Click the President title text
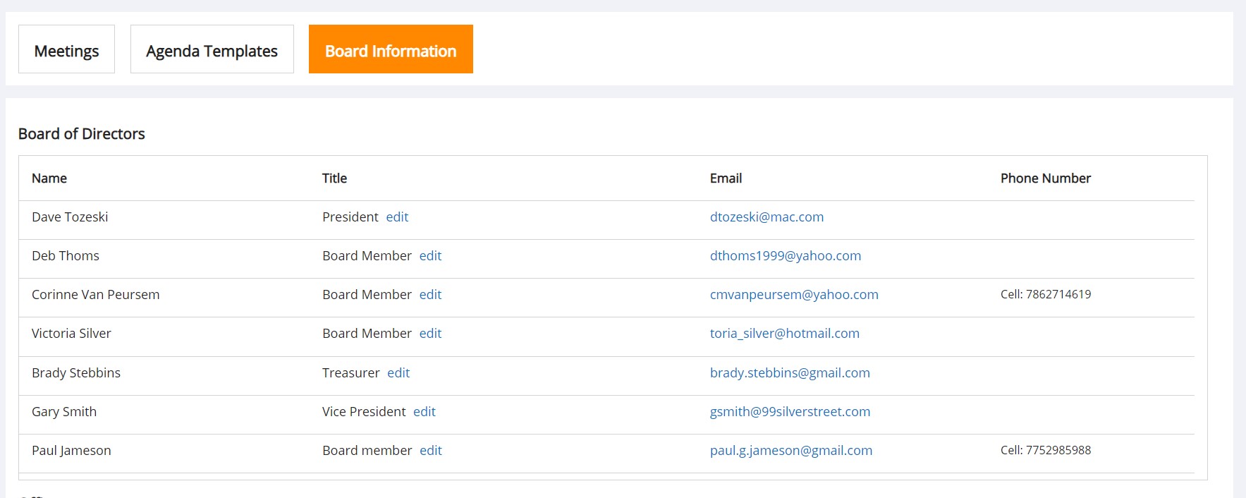 pos(350,217)
